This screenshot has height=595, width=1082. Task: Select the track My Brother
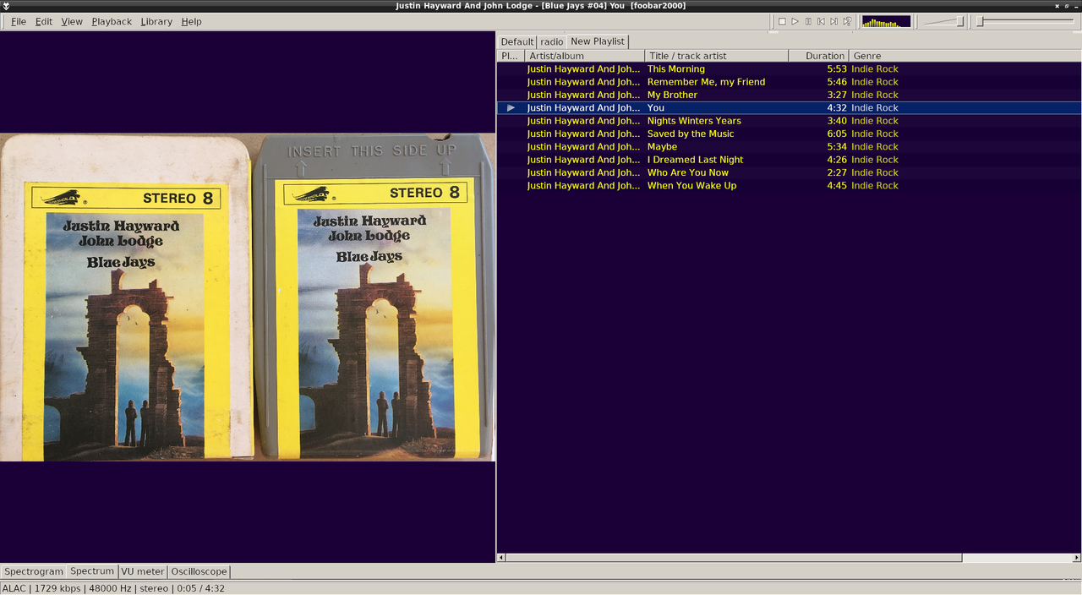(789, 95)
